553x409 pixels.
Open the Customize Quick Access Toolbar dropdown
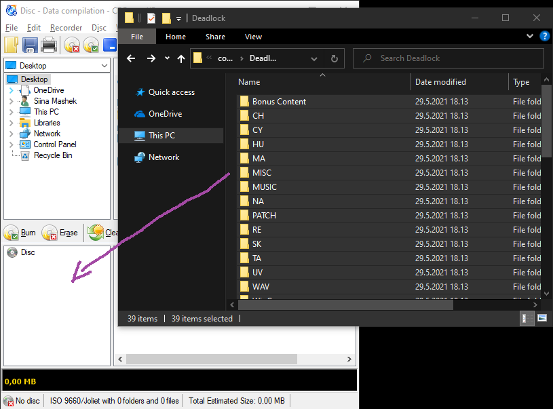pos(179,19)
